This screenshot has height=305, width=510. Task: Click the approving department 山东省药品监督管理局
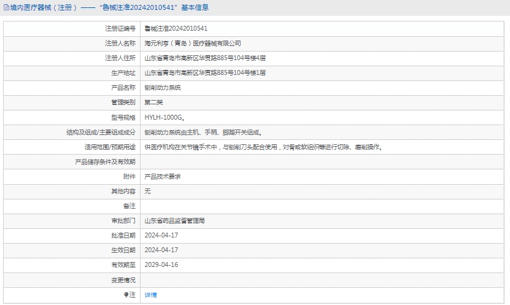pos(174,221)
